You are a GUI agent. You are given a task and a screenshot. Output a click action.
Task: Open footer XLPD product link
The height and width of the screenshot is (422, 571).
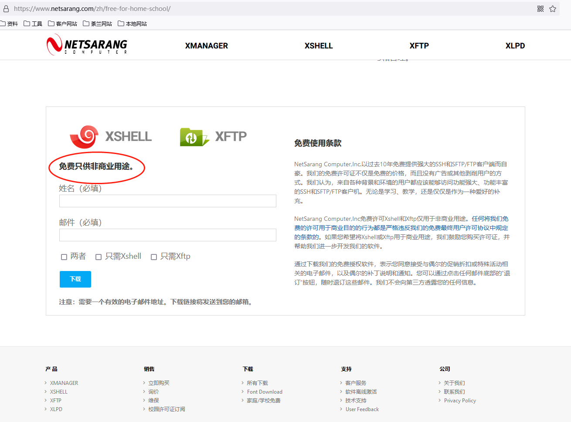56,409
